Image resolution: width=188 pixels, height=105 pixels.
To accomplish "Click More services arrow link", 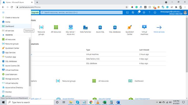I will 159,29.
